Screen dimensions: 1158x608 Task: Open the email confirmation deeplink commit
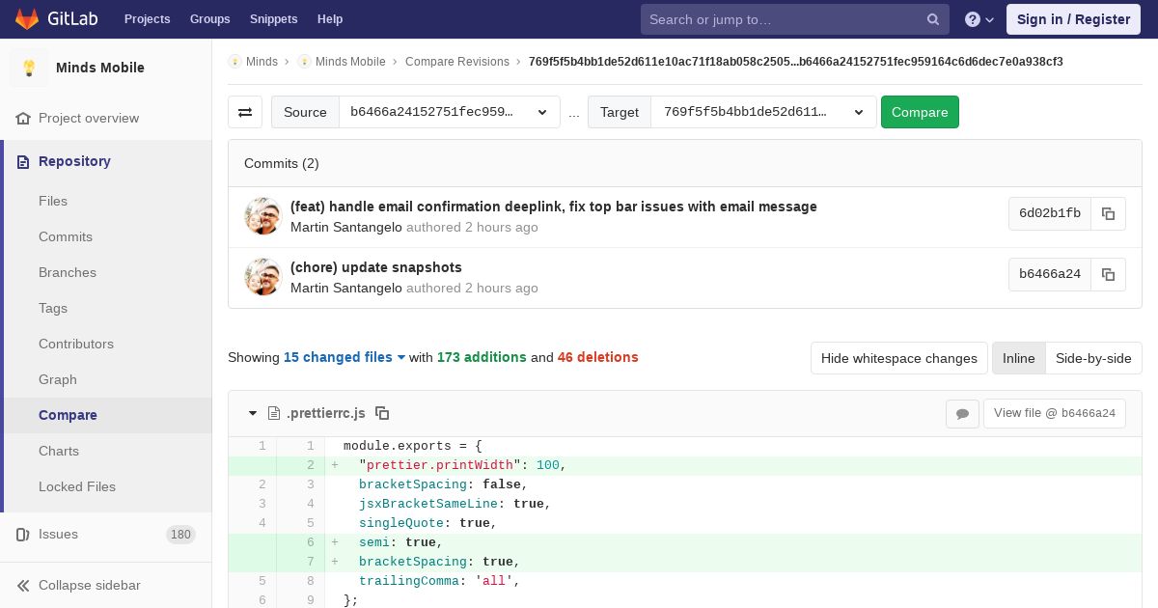point(554,207)
